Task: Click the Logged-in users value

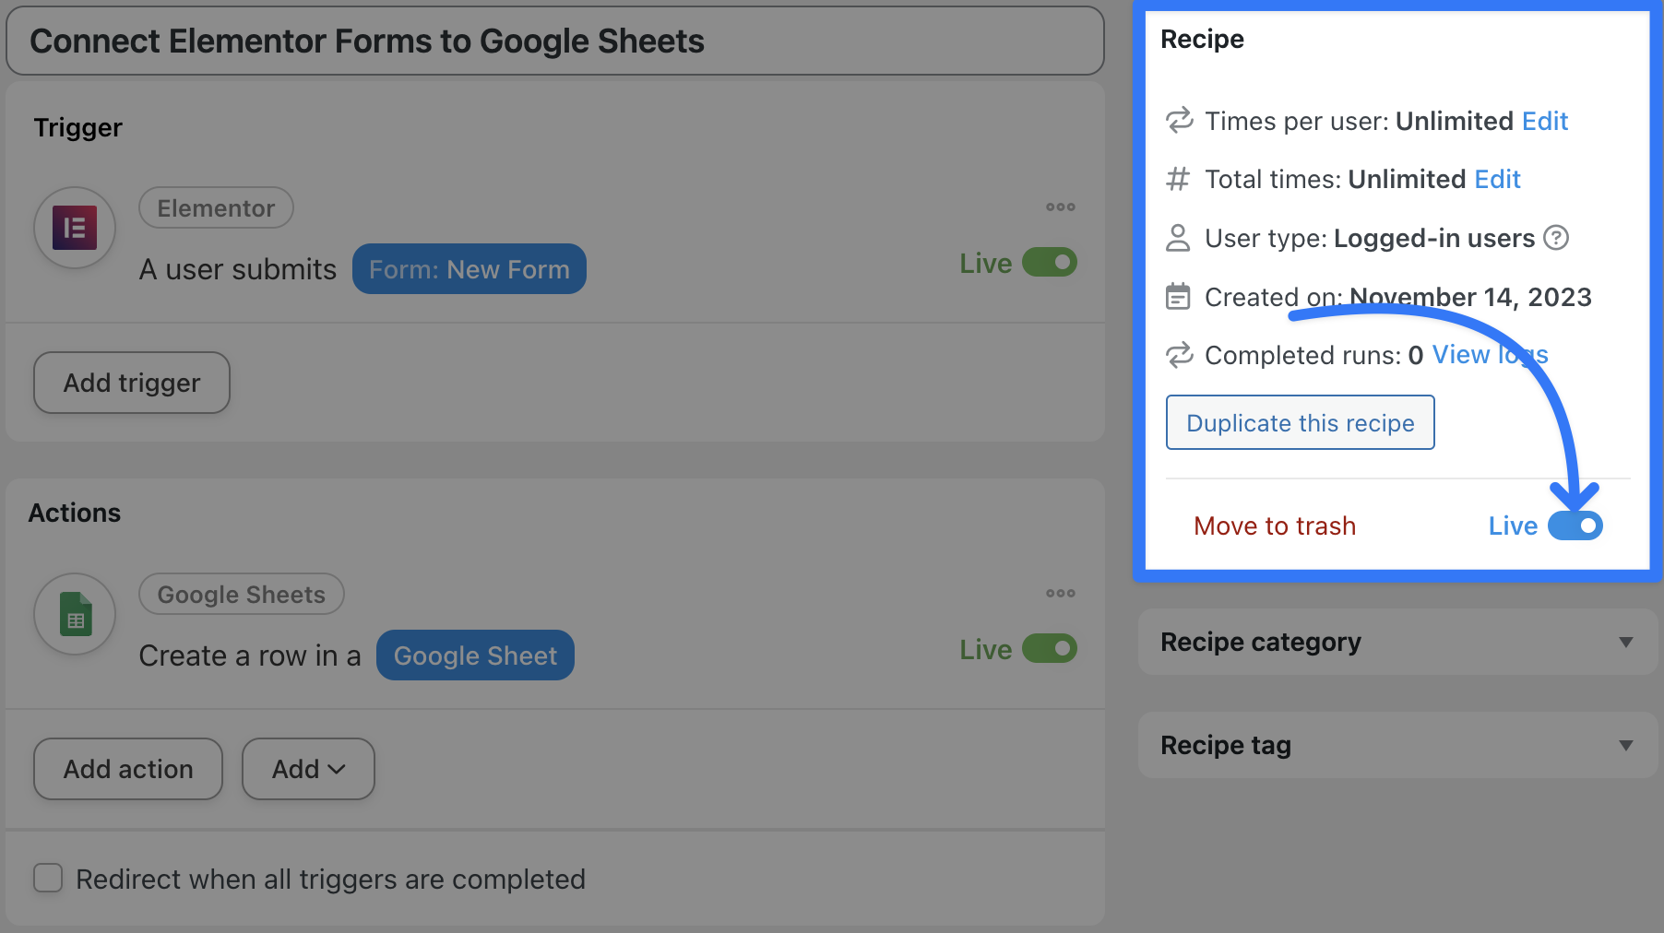Action: [1434, 238]
